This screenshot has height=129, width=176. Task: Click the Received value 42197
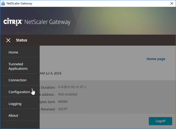point(63,109)
